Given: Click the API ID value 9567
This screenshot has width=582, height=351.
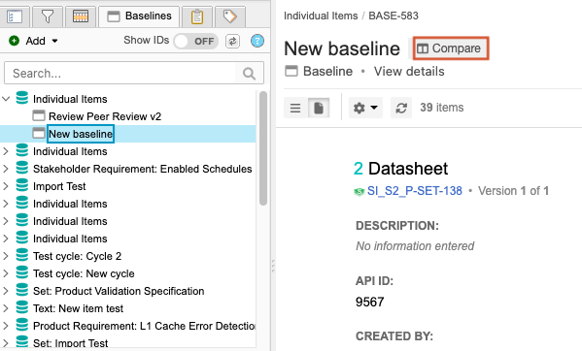Looking at the screenshot, I should click(x=369, y=302).
